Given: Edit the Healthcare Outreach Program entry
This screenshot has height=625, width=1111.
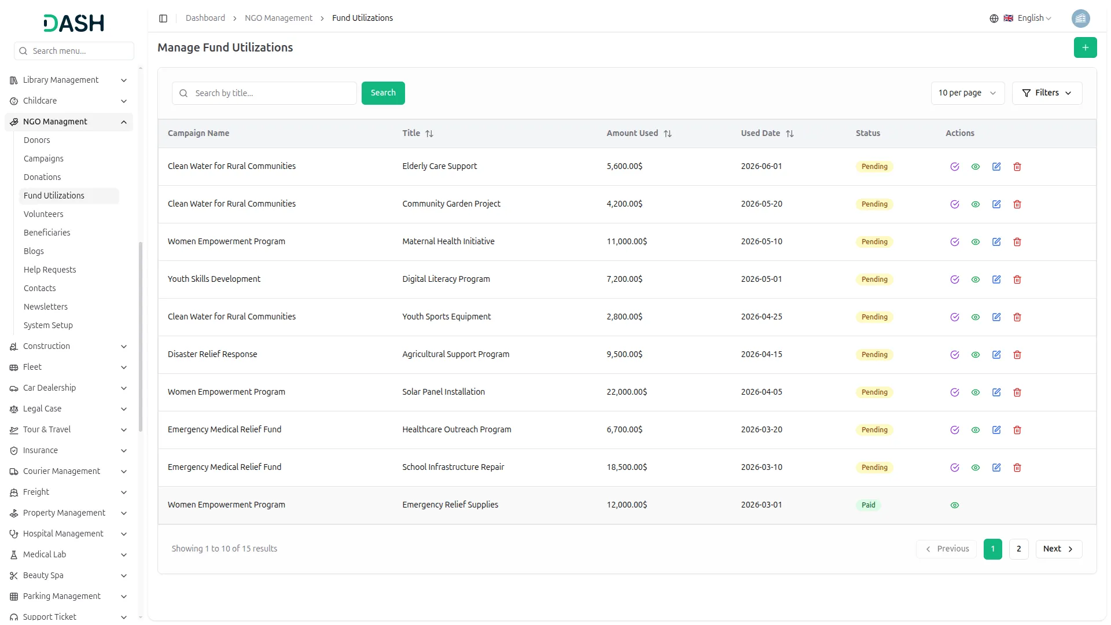Looking at the screenshot, I should 996,430.
